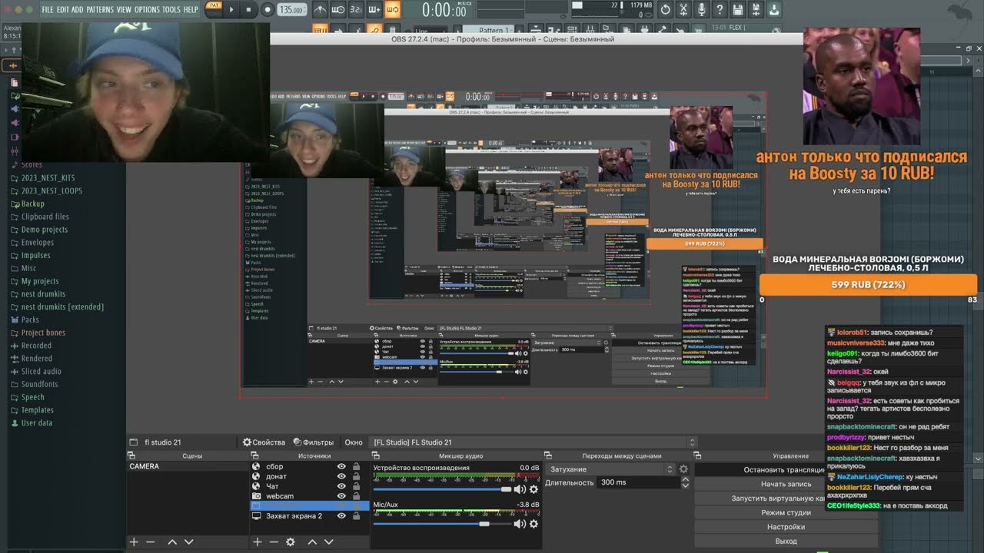Open Mic/Aux audio settings gear
984x553 pixels.
(x=534, y=524)
